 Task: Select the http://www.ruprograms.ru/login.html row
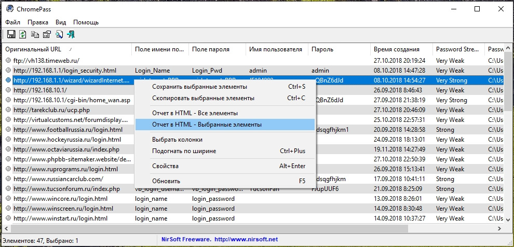[x=253, y=169]
